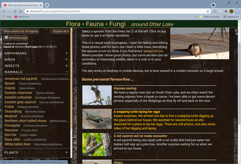241x164 pixels.
Task: Open the Chrome three-dot menu
Action: coord(237,11)
